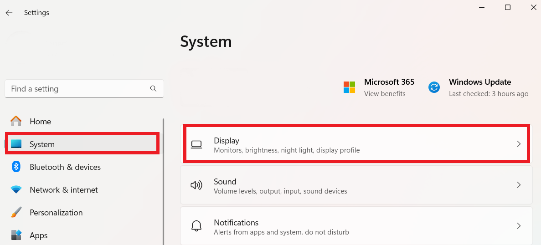
Task: Click the Apps icon in the sidebar
Action: [x=16, y=235]
